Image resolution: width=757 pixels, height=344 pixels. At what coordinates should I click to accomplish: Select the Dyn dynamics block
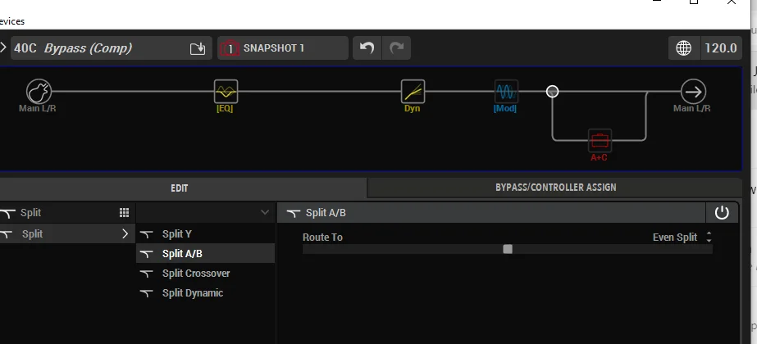click(x=413, y=91)
